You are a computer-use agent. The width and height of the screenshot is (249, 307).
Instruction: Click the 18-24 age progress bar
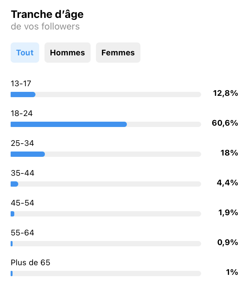[x=106, y=124]
